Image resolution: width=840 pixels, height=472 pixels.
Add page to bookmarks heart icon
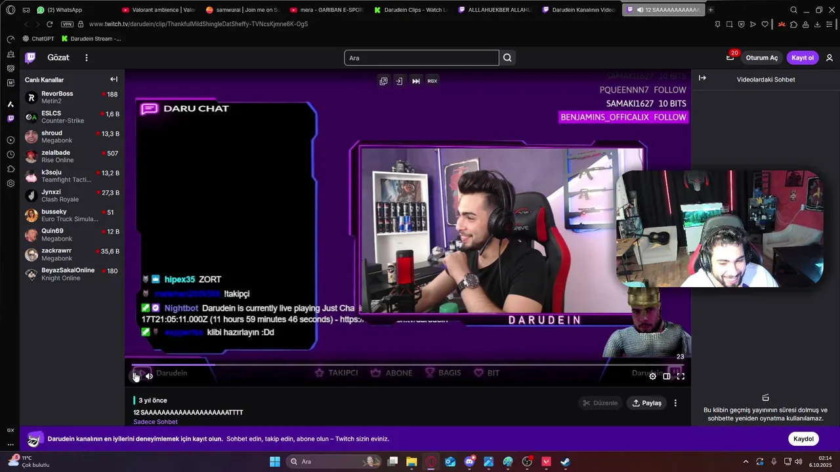pos(765,24)
